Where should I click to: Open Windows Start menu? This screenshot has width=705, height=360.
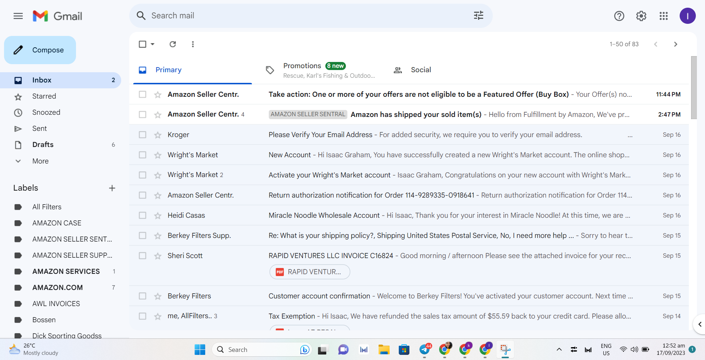coord(200,350)
